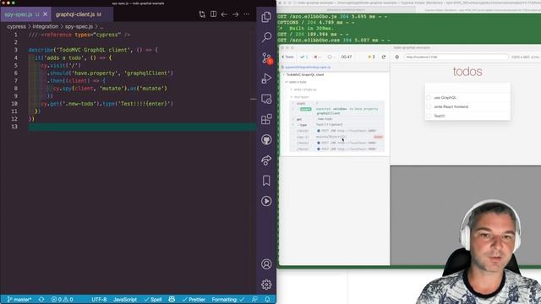Expand the spies/stubs section in command log

(x=304, y=90)
